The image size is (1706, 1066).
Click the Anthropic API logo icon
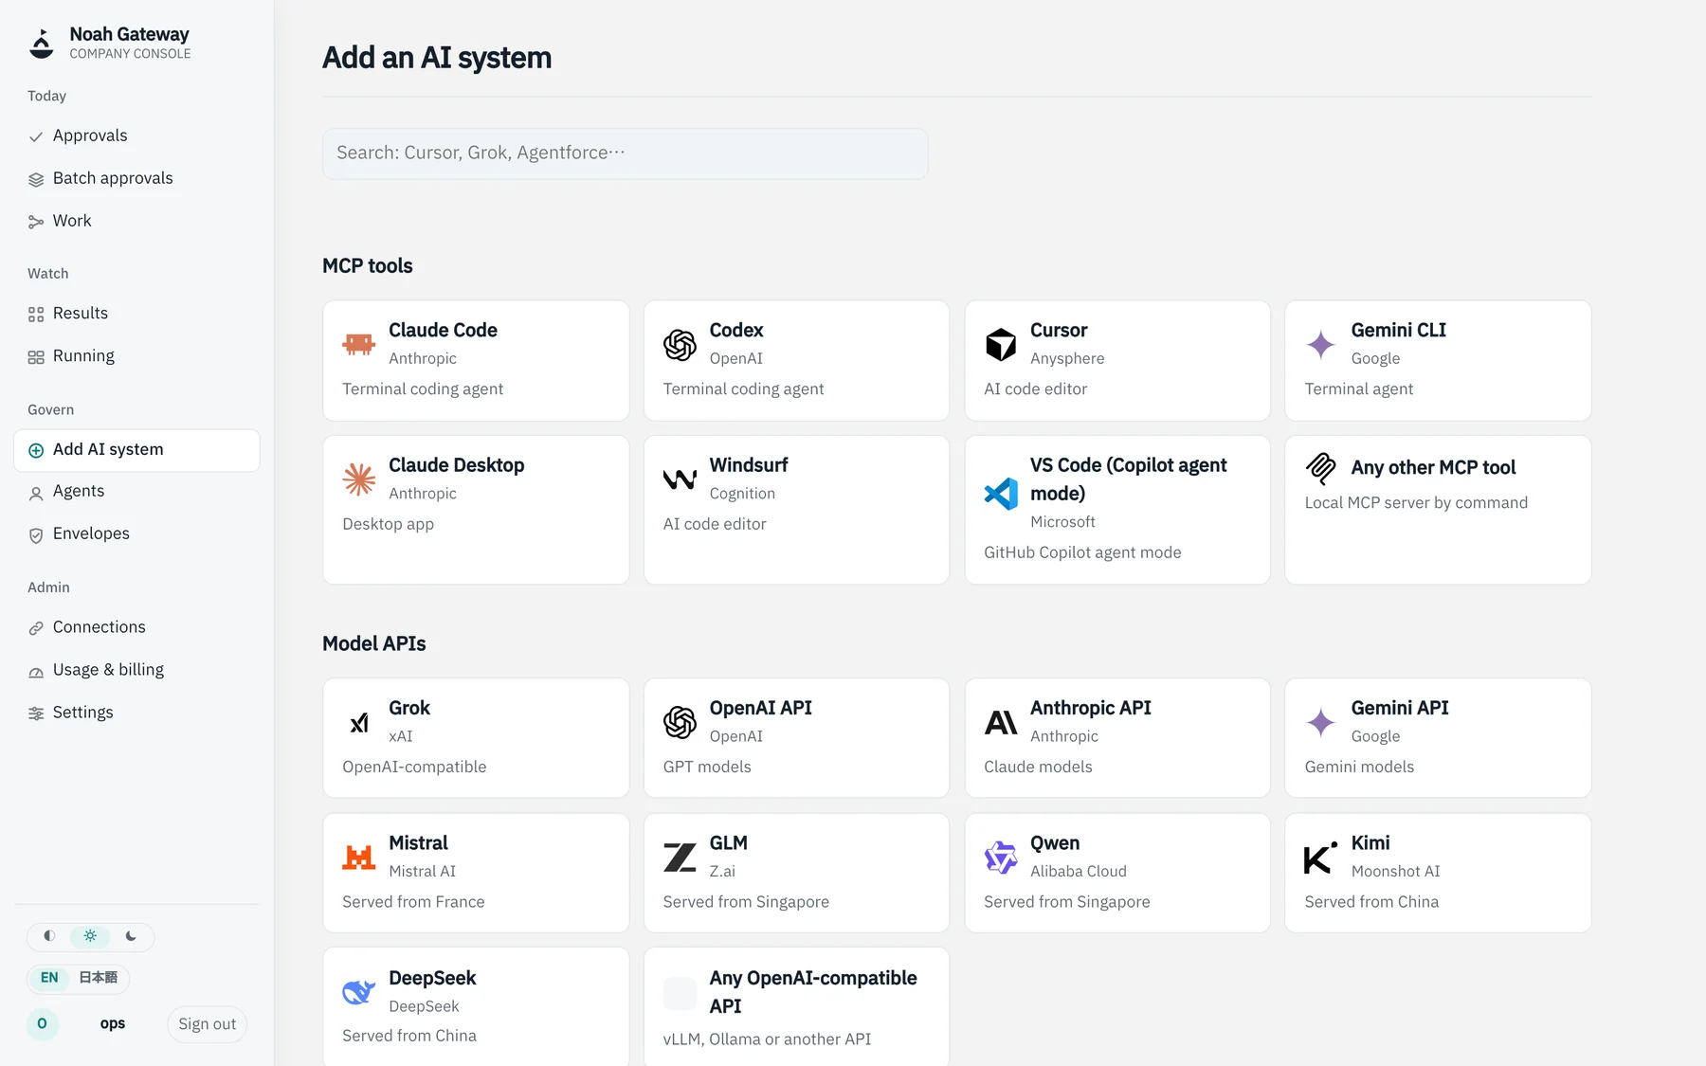click(1001, 722)
